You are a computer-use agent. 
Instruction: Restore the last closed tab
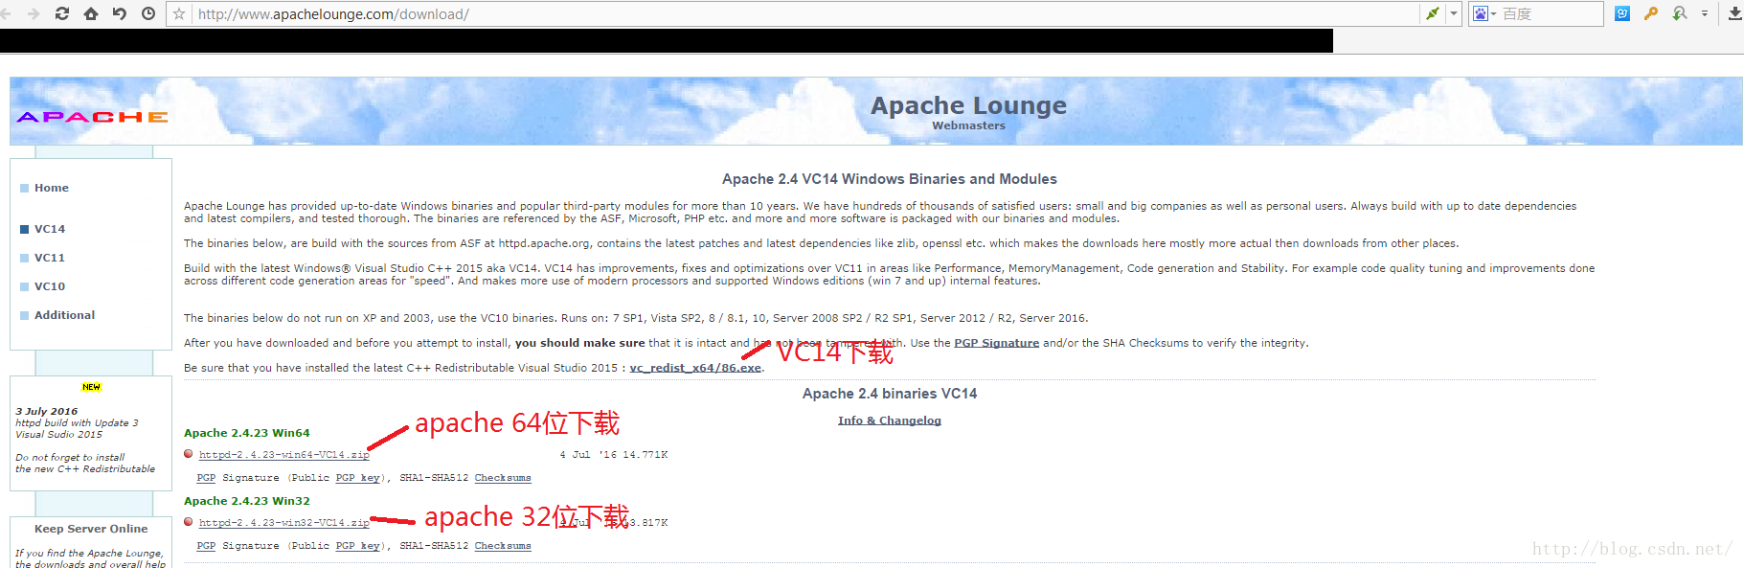pyautogui.click(x=120, y=13)
